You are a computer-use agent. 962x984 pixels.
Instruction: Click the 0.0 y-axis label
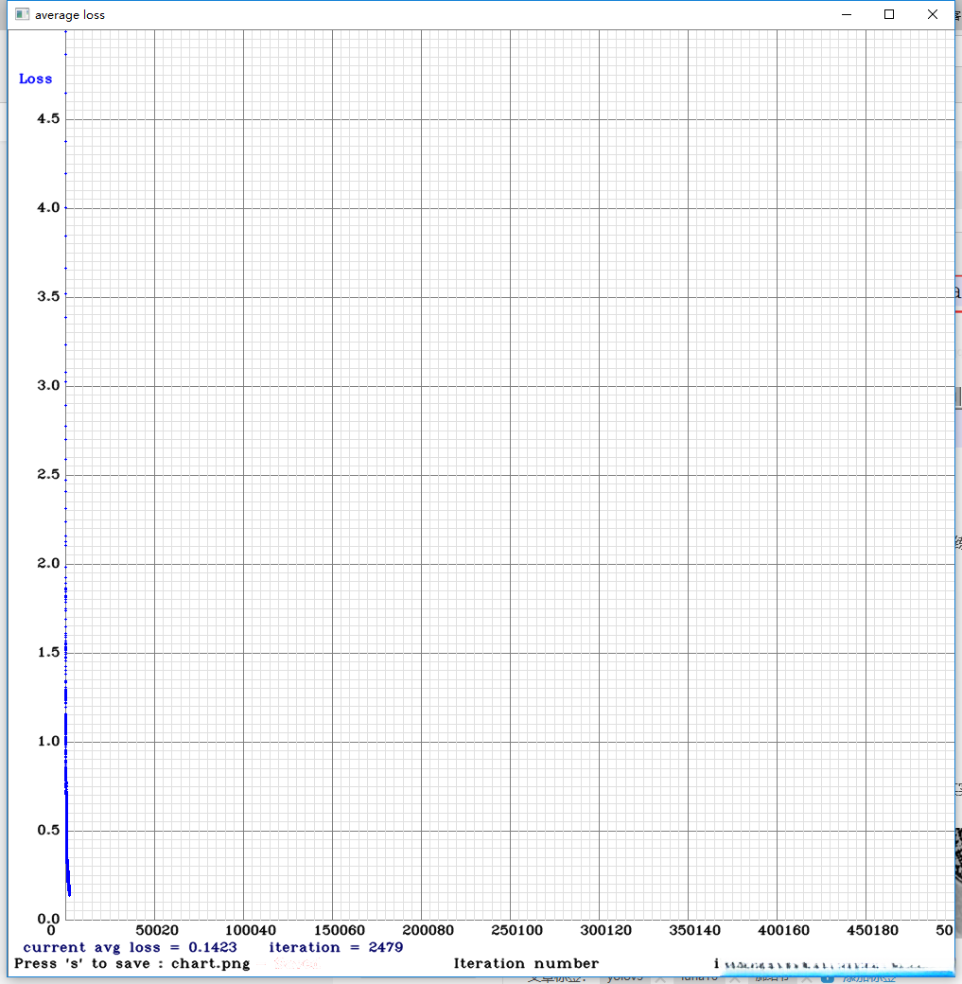pyautogui.click(x=48, y=920)
